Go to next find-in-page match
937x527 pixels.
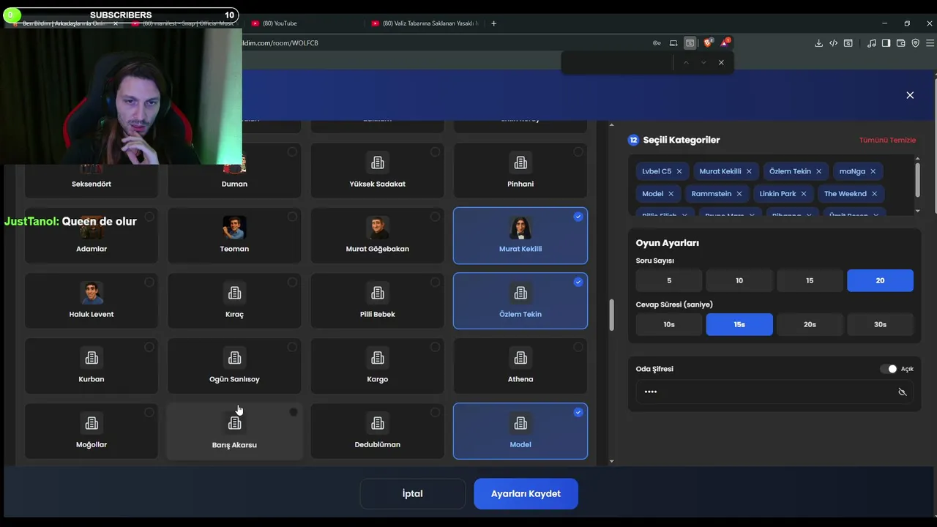point(703,62)
